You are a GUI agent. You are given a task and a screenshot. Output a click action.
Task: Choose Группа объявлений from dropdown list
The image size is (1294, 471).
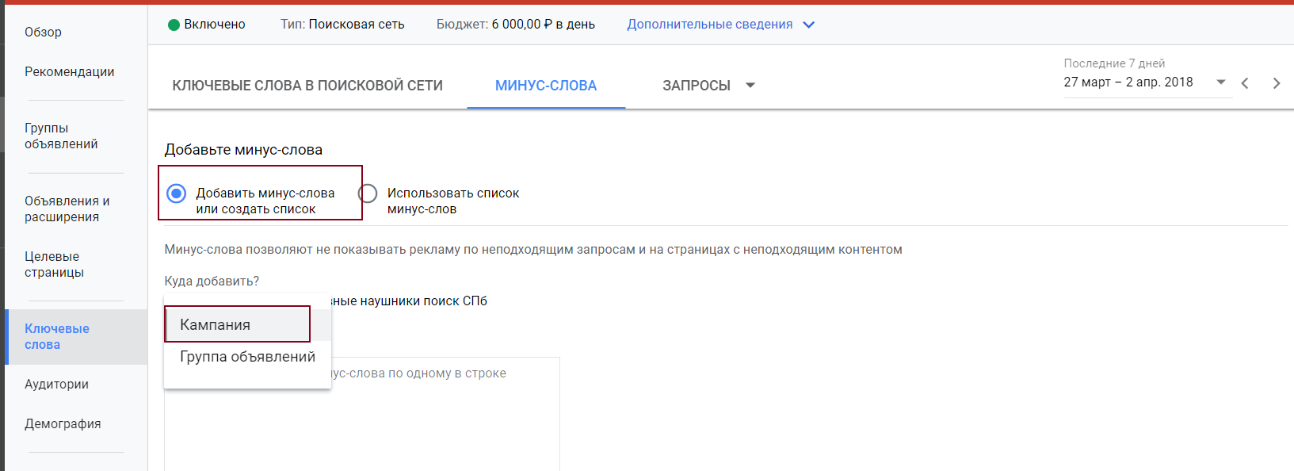(247, 357)
